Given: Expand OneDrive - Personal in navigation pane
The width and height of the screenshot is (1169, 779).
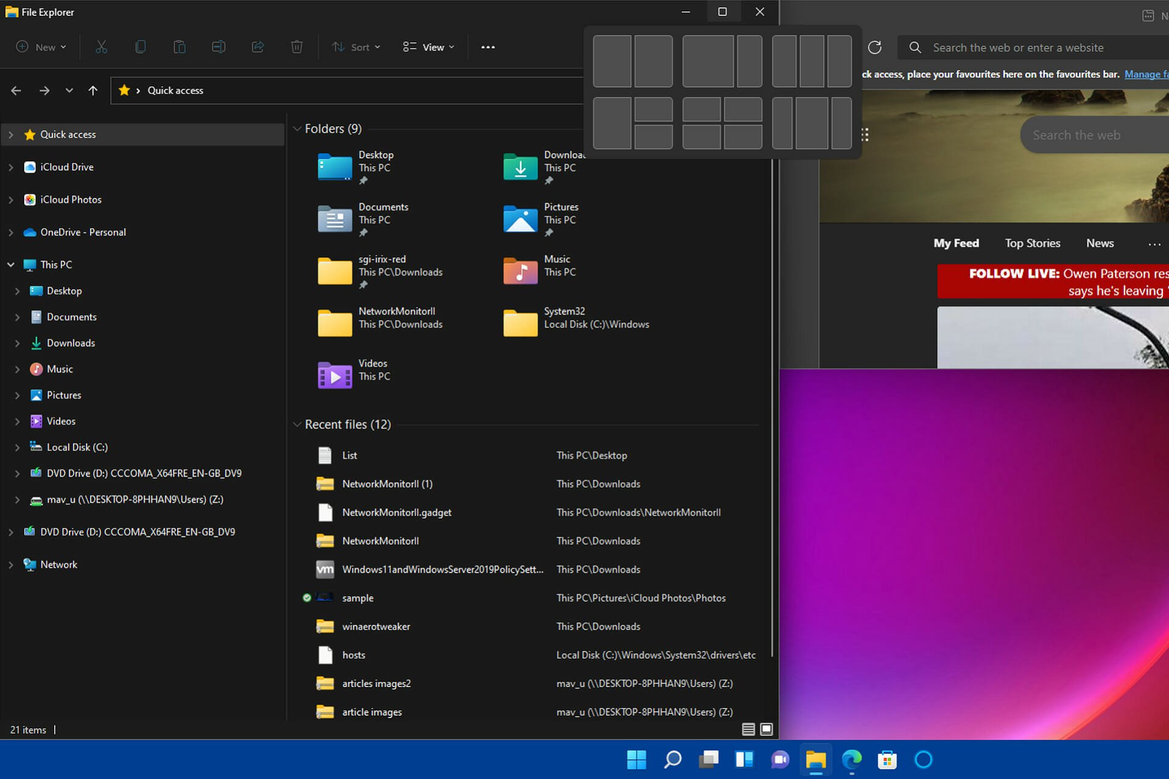Looking at the screenshot, I should [11, 232].
